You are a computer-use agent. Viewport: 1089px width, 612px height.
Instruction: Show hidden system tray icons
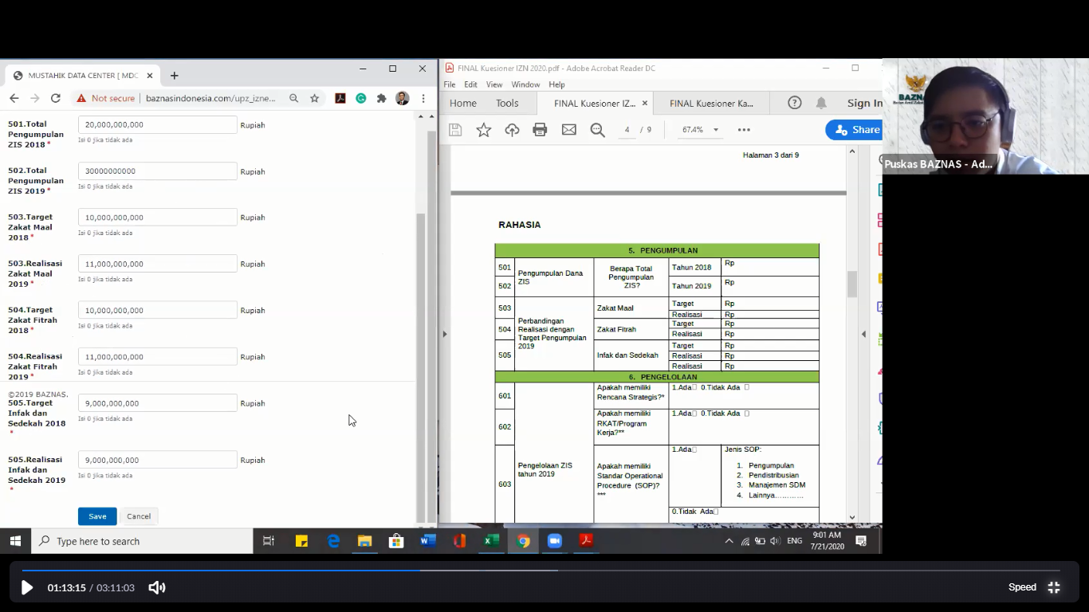(729, 541)
